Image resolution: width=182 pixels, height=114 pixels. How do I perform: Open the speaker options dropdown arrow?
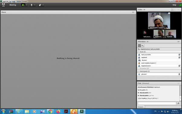[x=27, y=5]
